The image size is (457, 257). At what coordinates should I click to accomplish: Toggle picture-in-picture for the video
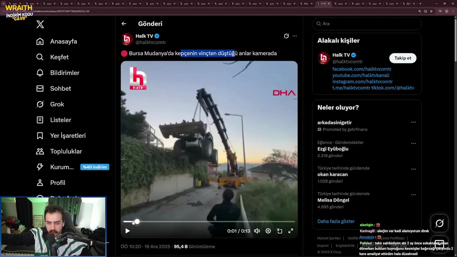[x=280, y=231]
